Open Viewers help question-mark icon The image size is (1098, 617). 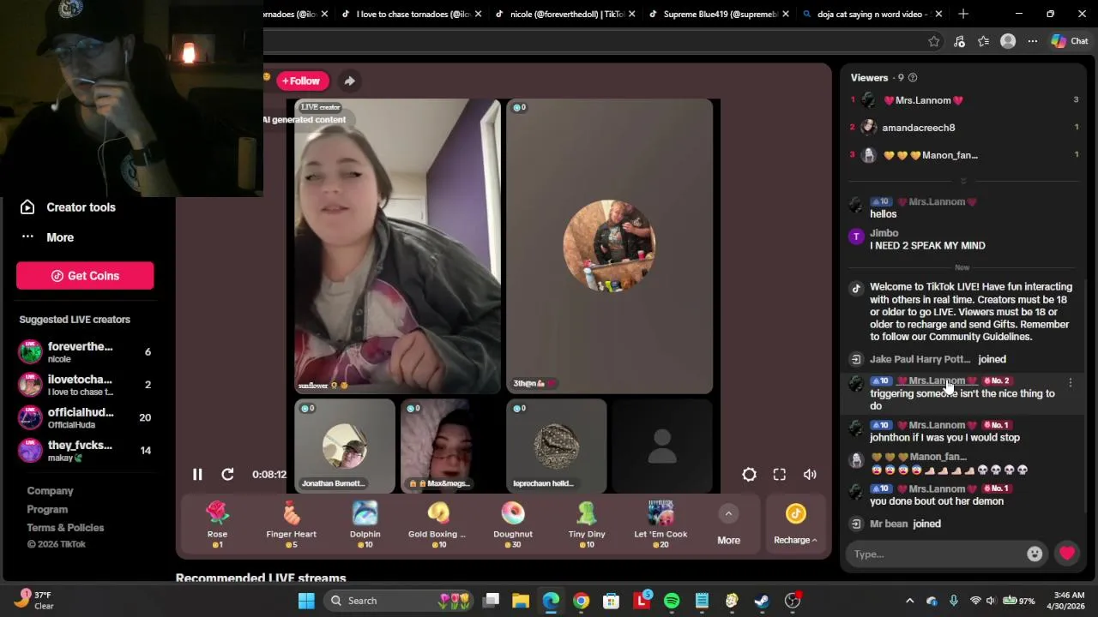[913, 78]
